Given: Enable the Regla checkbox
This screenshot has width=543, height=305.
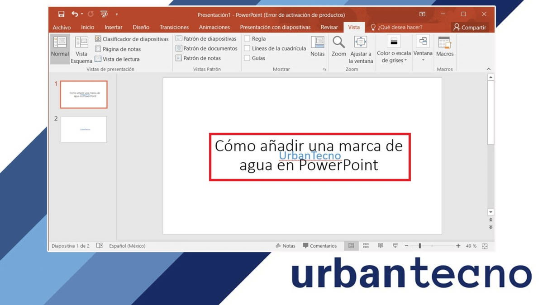Looking at the screenshot, I should pyautogui.click(x=247, y=38).
